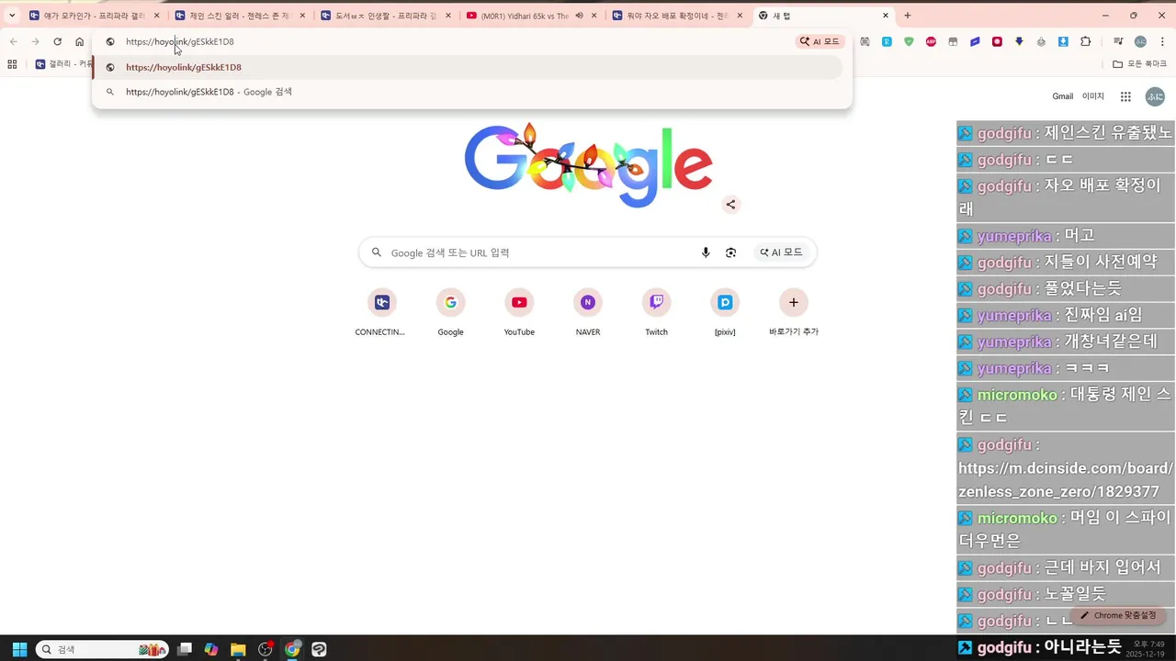
Task: Open the NAVER shortcut tile
Action: [x=588, y=313]
